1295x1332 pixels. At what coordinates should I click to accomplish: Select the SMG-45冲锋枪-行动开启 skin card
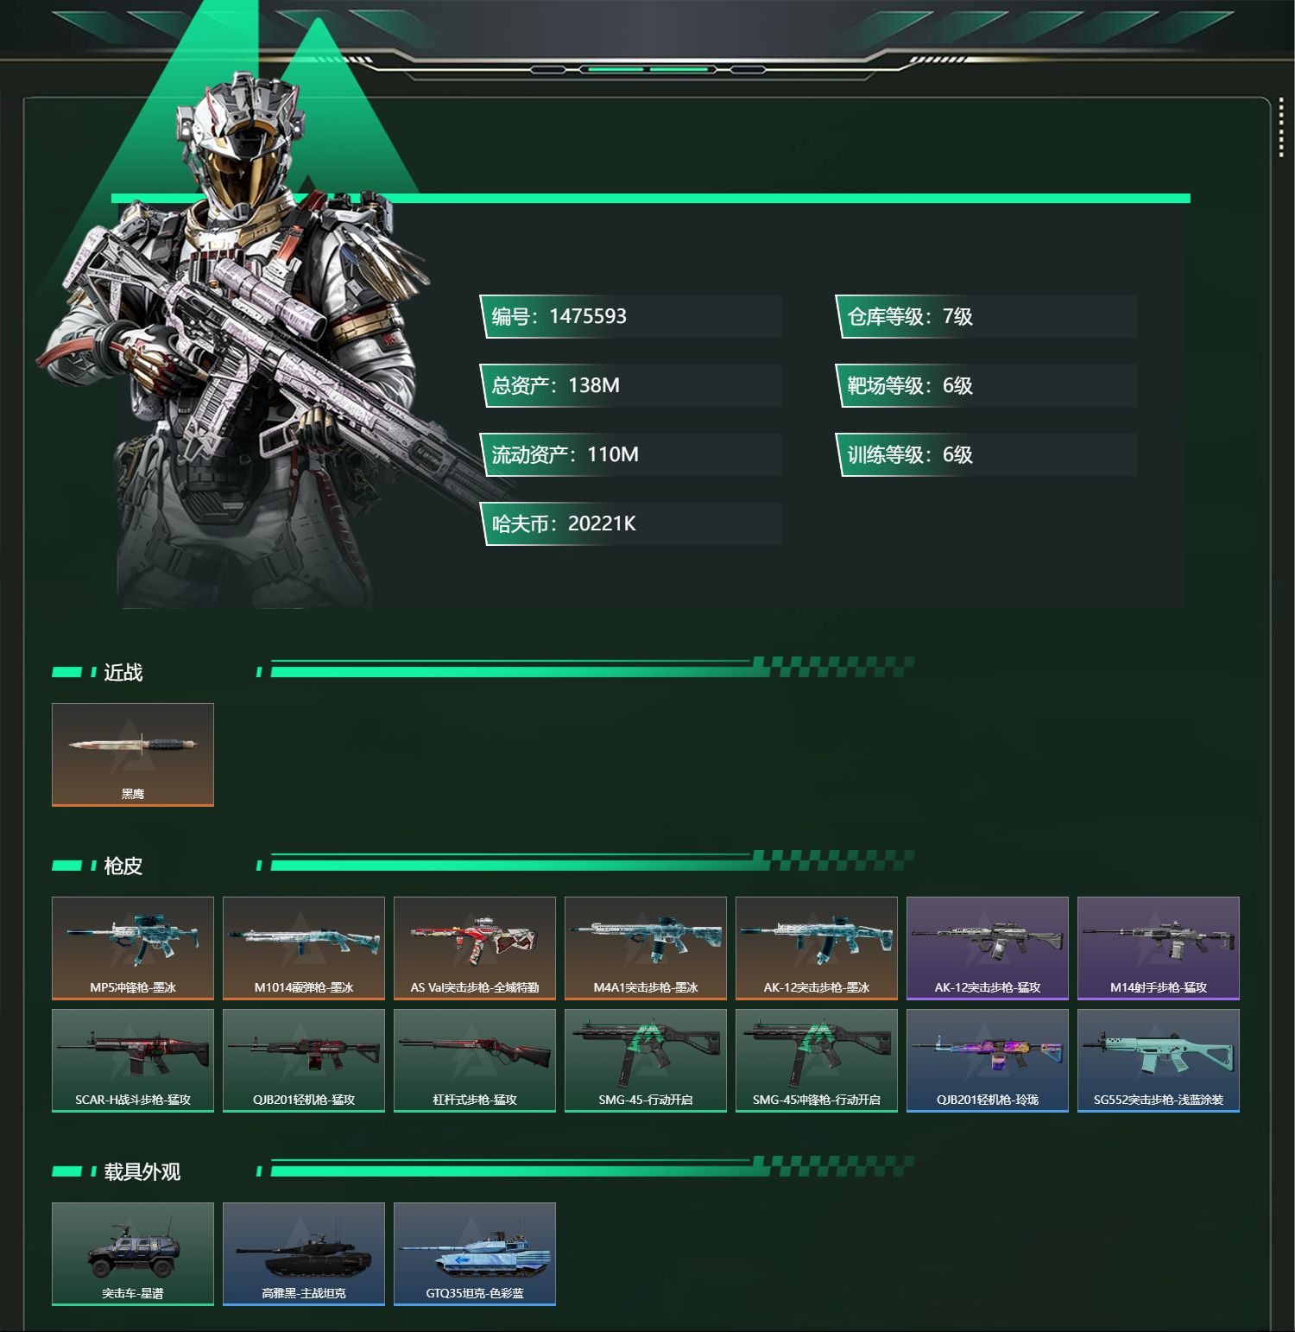817,1061
